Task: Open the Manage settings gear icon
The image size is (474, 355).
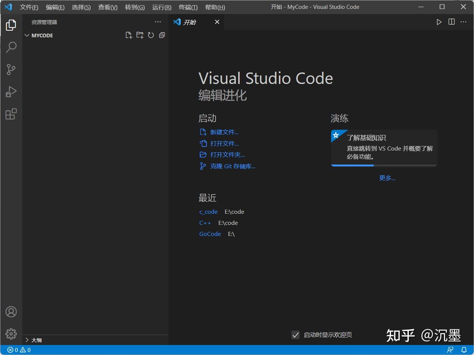Action: (x=11, y=334)
